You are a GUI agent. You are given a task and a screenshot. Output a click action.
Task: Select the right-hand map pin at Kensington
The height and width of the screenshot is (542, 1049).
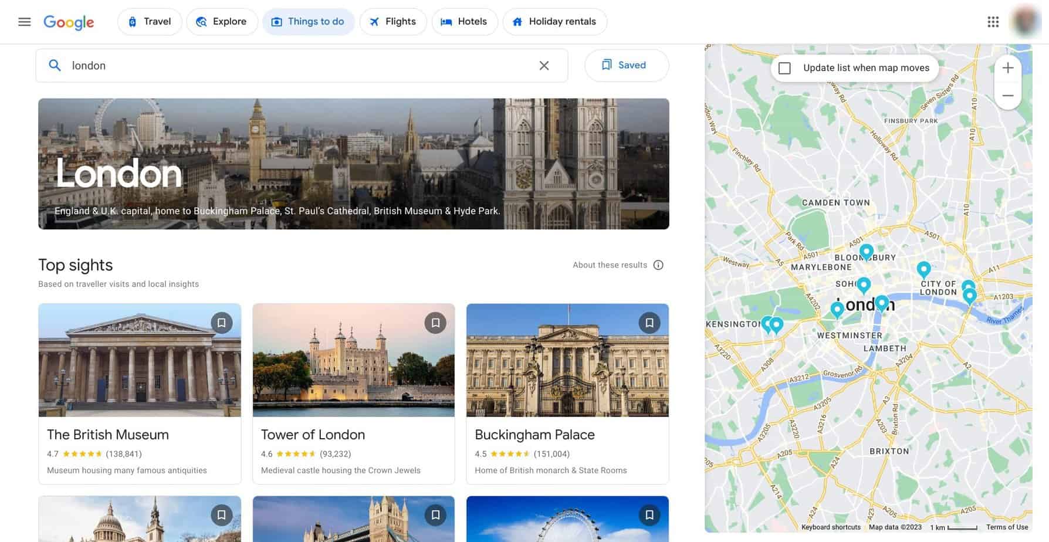point(777,325)
